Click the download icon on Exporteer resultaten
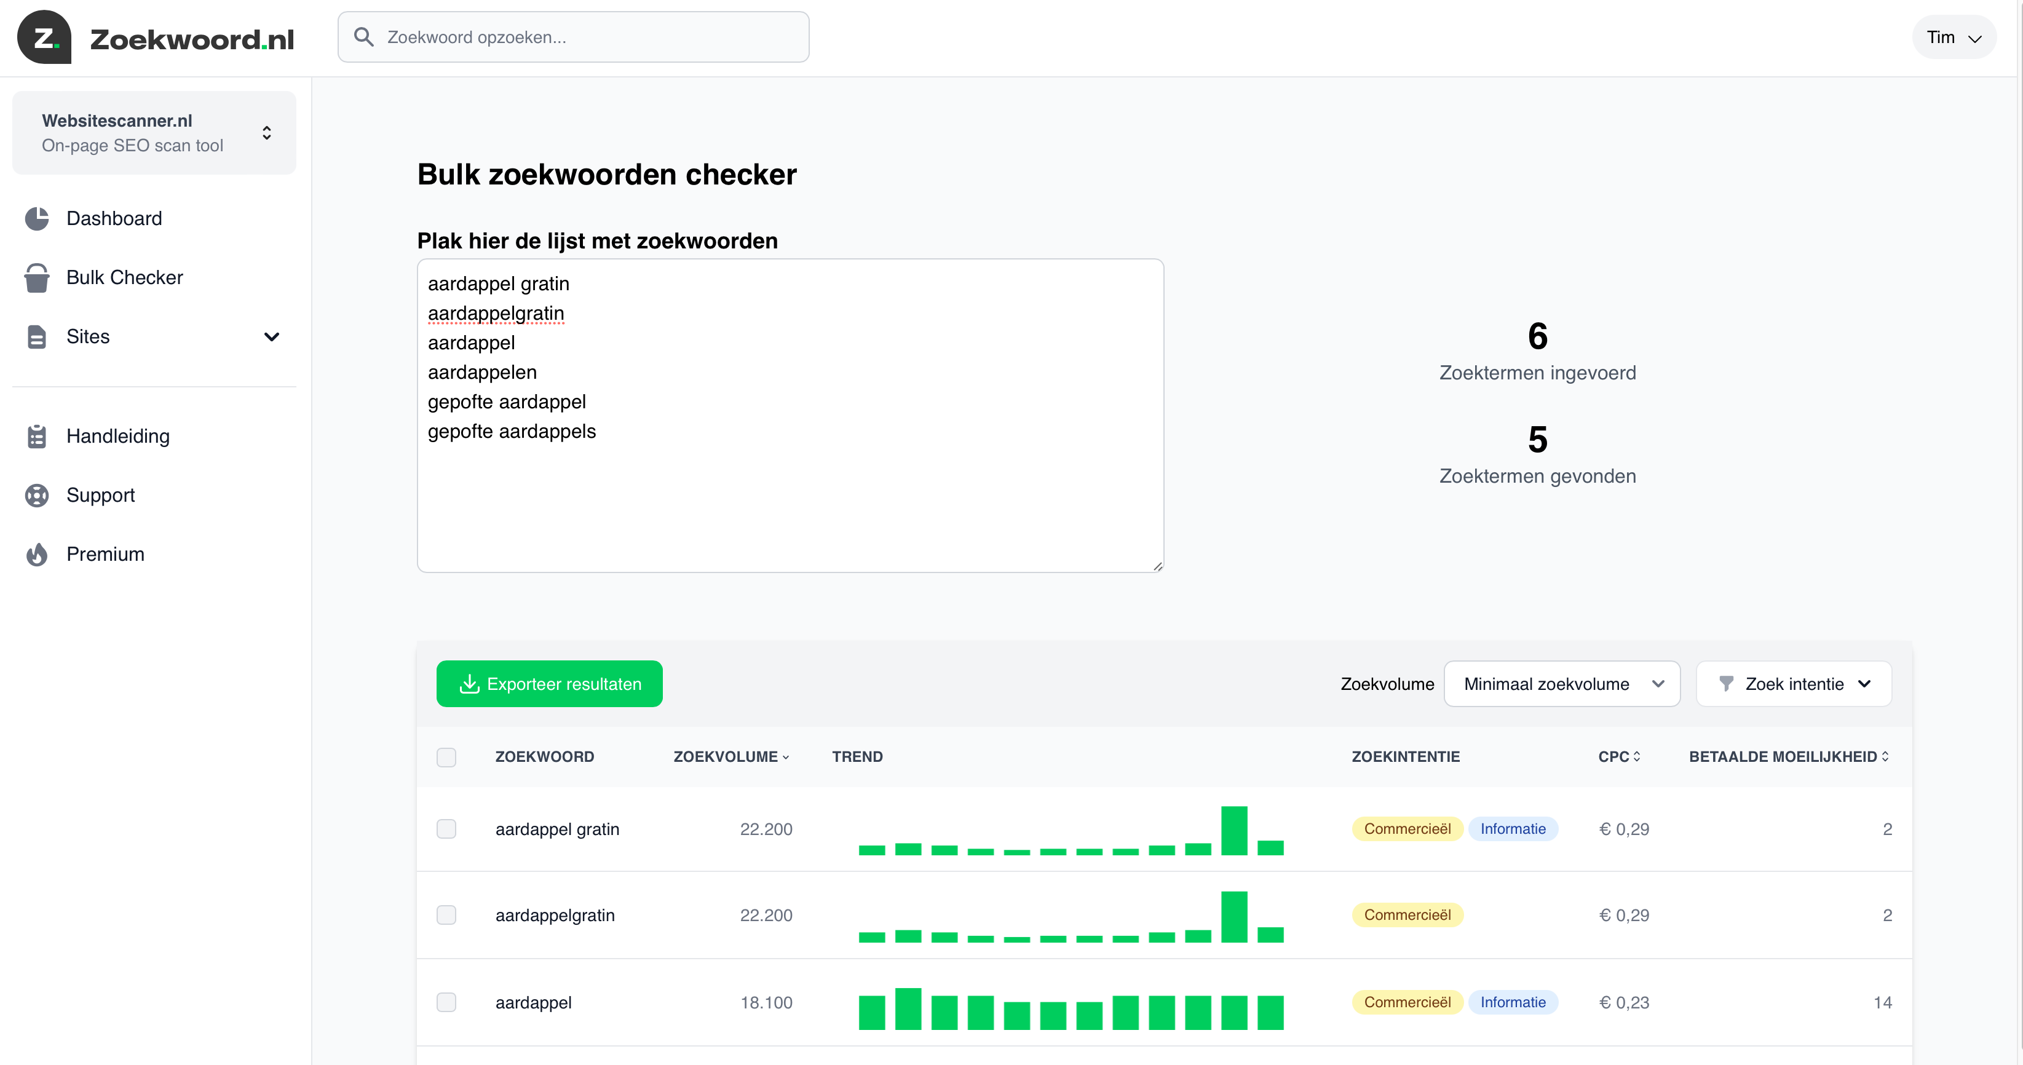 (469, 683)
